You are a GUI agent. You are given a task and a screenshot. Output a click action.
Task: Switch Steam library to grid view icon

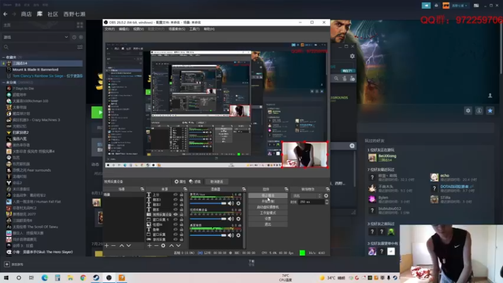coord(80,25)
